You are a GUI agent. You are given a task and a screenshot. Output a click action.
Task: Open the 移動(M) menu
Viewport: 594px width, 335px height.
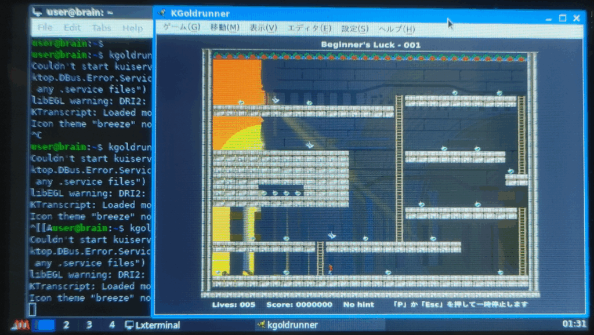coord(224,28)
